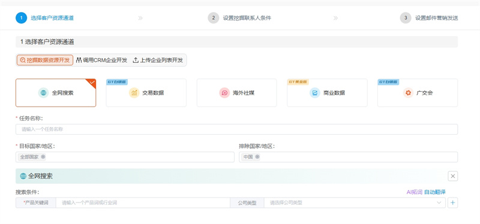Click the 搜索条件 label
The image size is (480, 224).
[28, 192]
